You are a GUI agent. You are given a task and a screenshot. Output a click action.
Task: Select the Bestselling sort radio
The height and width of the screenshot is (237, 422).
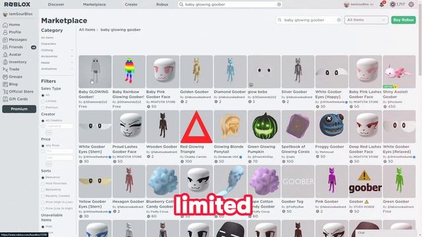(x=43, y=190)
